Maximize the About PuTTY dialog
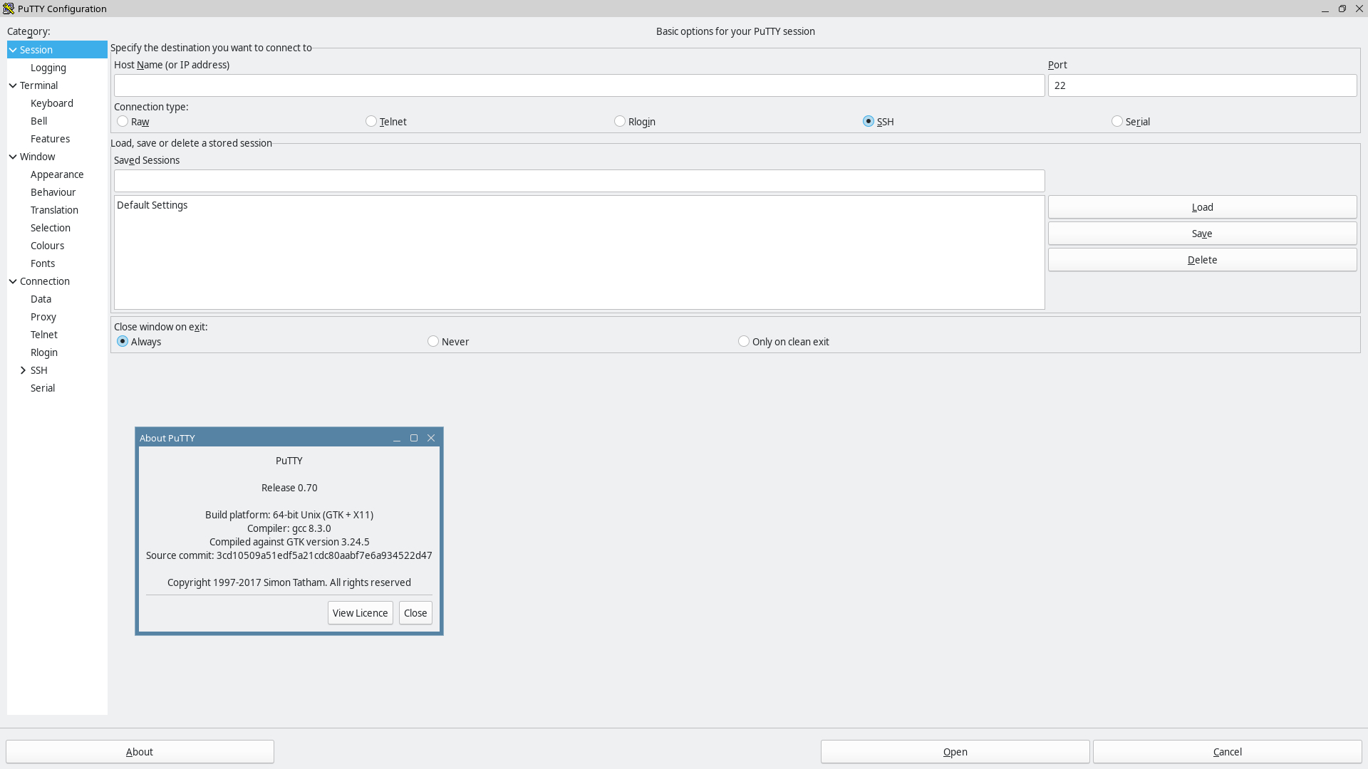Screen dimensions: 1368x769 click(x=414, y=438)
